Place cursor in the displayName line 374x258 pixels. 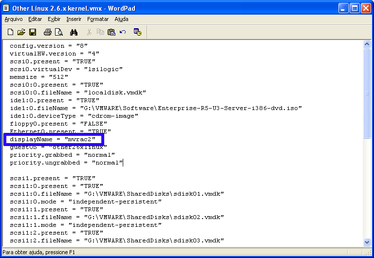pos(54,139)
